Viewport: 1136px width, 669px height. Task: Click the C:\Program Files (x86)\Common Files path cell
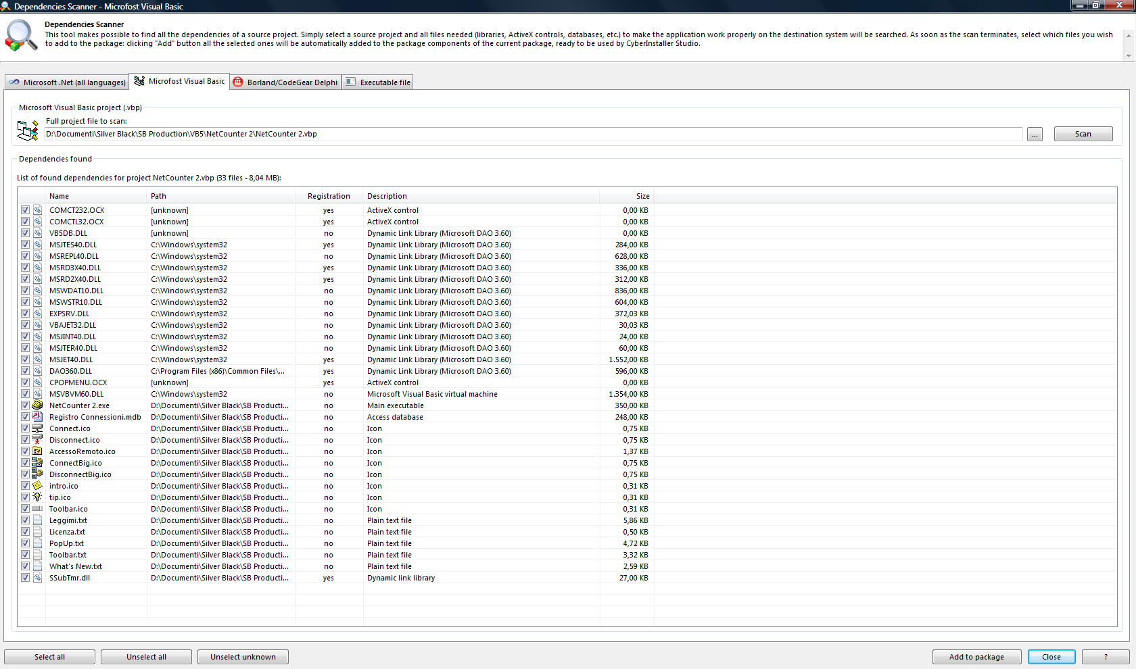[218, 371]
